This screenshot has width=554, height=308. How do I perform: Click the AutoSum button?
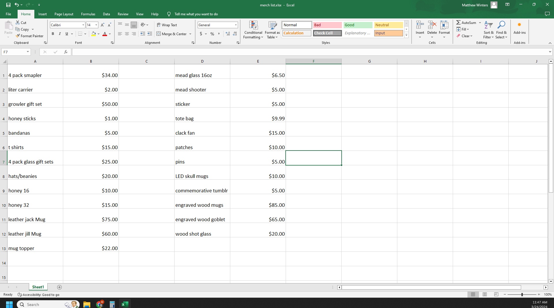[466, 23]
